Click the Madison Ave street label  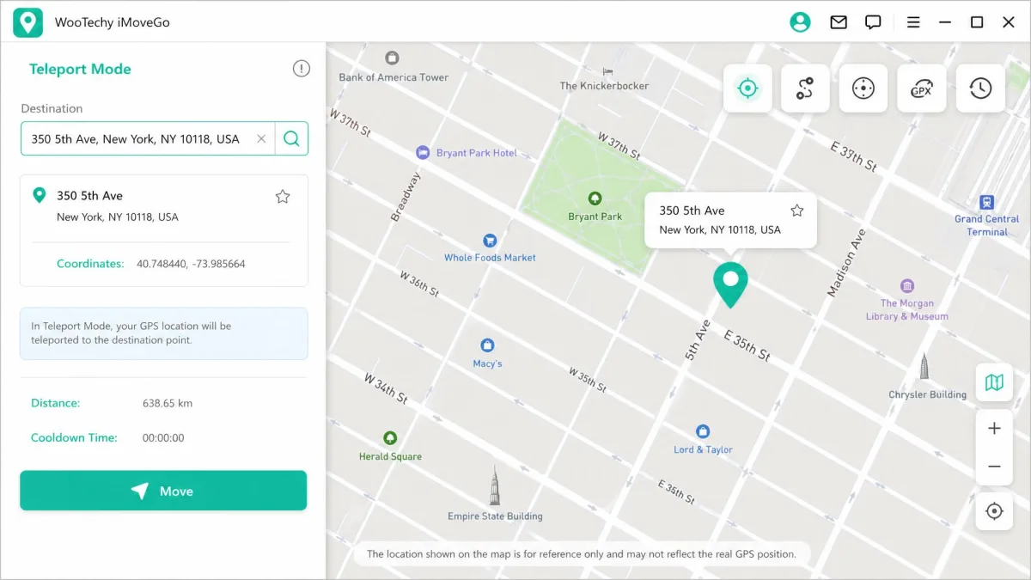[845, 263]
